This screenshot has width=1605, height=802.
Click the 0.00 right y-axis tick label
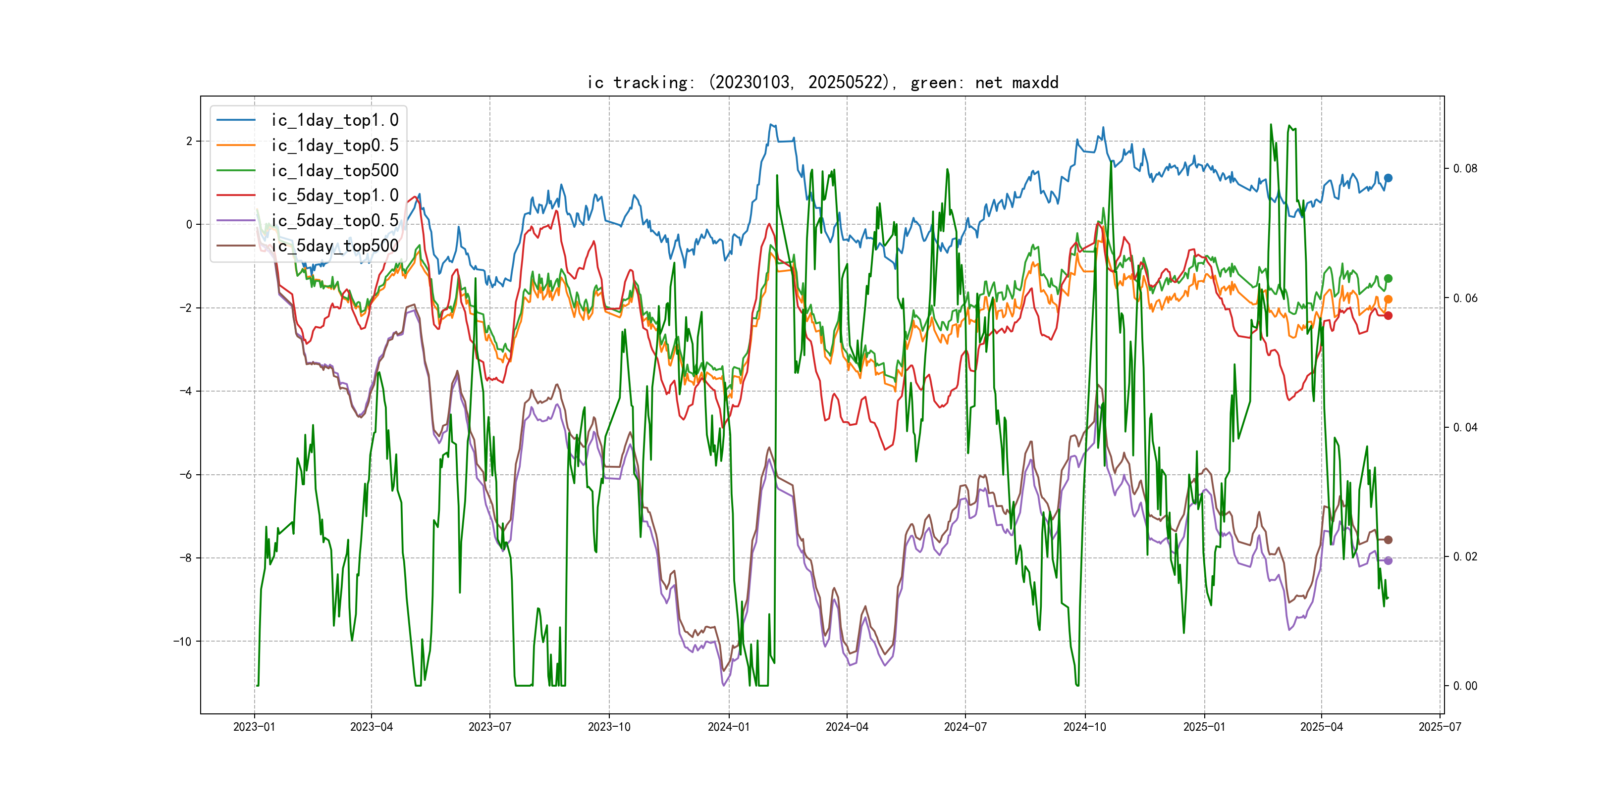pyautogui.click(x=1465, y=686)
